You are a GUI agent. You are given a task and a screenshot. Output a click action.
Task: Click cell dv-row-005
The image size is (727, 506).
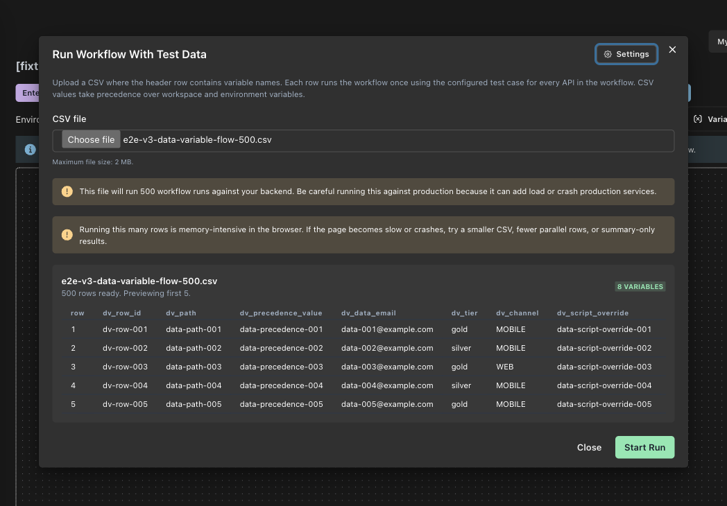[x=125, y=404]
